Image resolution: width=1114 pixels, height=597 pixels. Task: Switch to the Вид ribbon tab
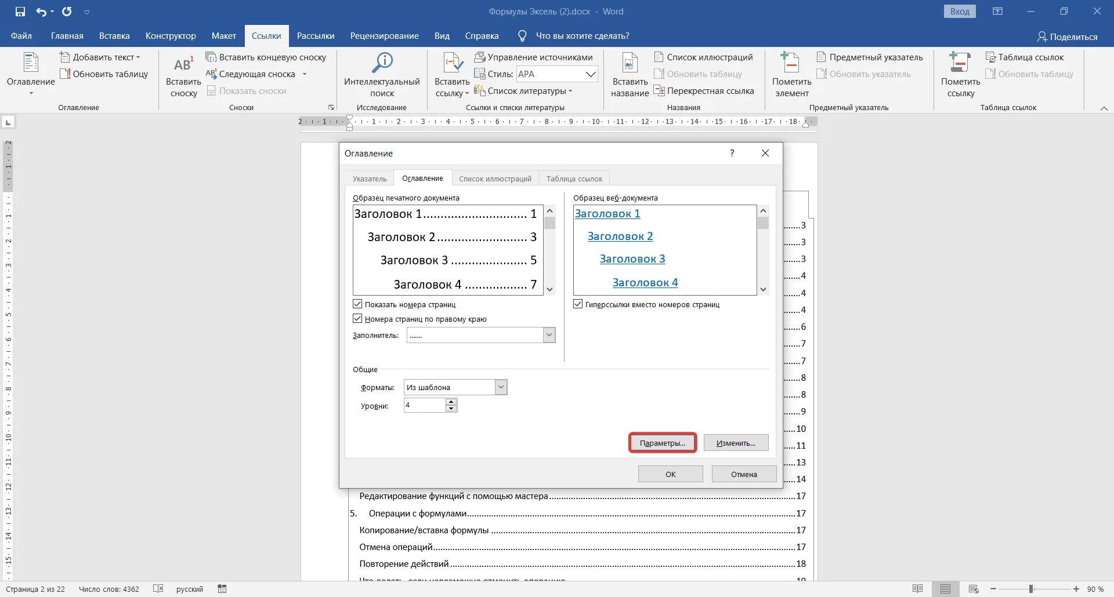(442, 36)
